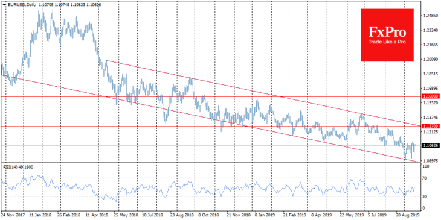This screenshot has height=220, width=441.
Task: Click the 1.24860 price scale label
Action: click(x=430, y=16)
